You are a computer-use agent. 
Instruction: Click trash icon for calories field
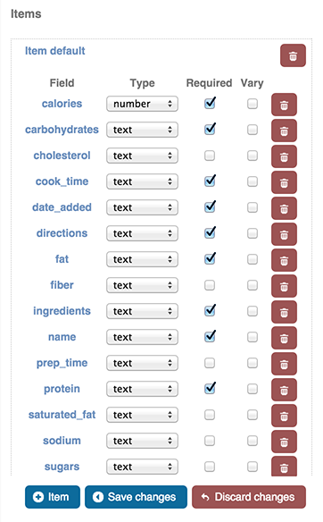pyautogui.click(x=284, y=105)
